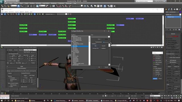Click the Expand button in Display floater
Viewport: 182px width, 102px height.
[x=155, y=79]
